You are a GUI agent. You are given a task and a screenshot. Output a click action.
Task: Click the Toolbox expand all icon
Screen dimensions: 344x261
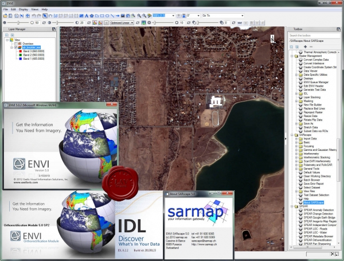297,47
